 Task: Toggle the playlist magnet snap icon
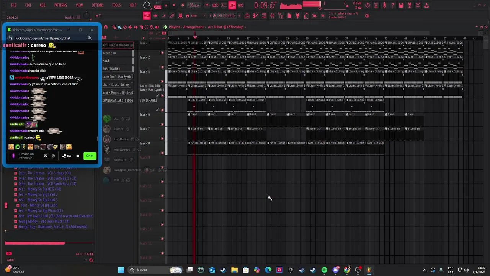(106, 27)
